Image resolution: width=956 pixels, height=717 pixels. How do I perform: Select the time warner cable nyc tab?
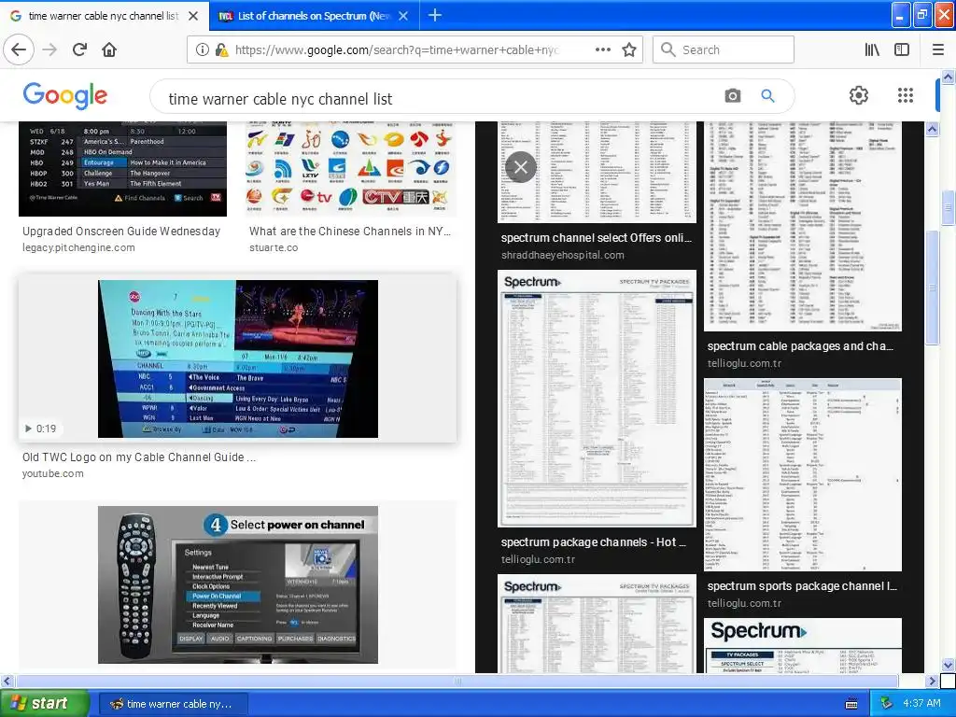click(104, 16)
